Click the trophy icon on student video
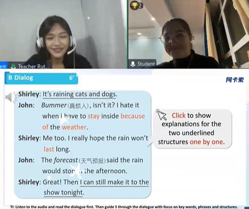249x209 pixels. (134, 5)
